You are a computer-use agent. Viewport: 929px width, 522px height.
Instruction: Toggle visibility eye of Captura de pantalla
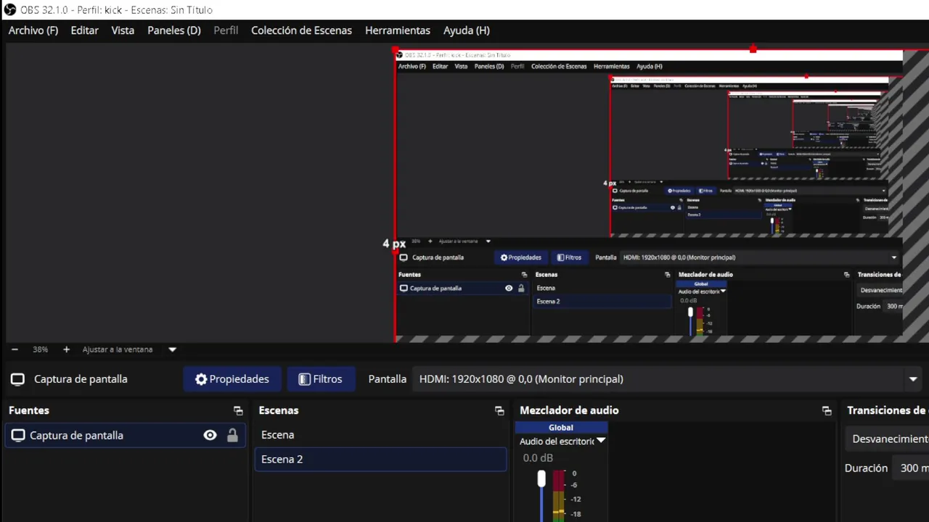coord(210,435)
